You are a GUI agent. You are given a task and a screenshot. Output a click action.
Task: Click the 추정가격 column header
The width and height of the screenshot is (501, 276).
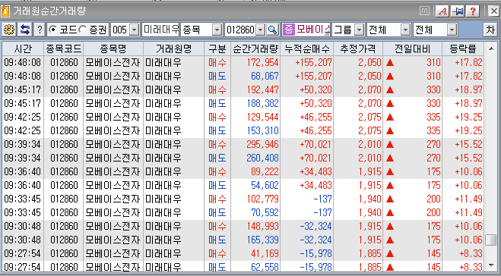(x=358, y=49)
